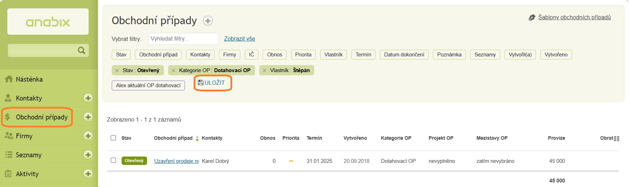Viewport: 629px width, 187px height.
Task: Open the Priorita filter option
Action: point(303,55)
